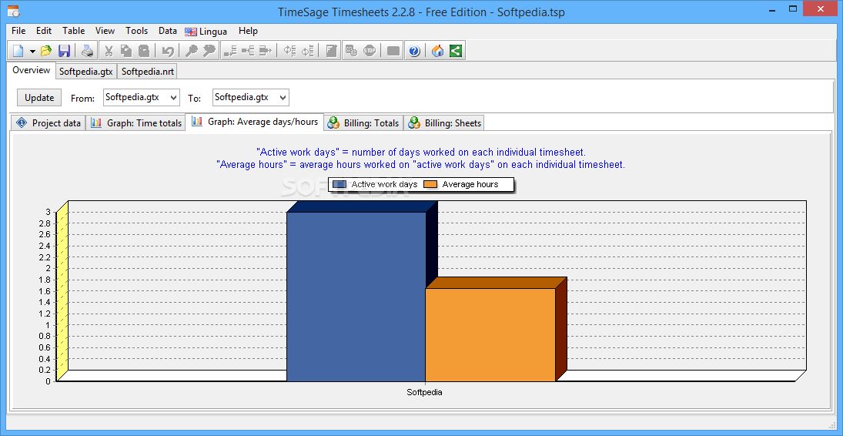The width and height of the screenshot is (843, 436).
Task: Click the Find next double-magnifier icon
Action: 209,51
